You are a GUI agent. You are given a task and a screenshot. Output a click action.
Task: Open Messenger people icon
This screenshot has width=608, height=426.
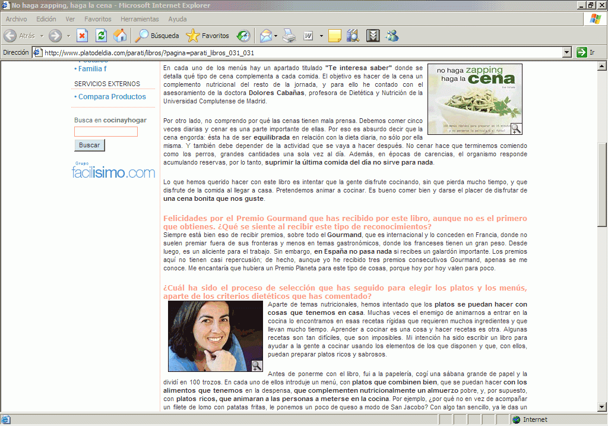(392, 36)
